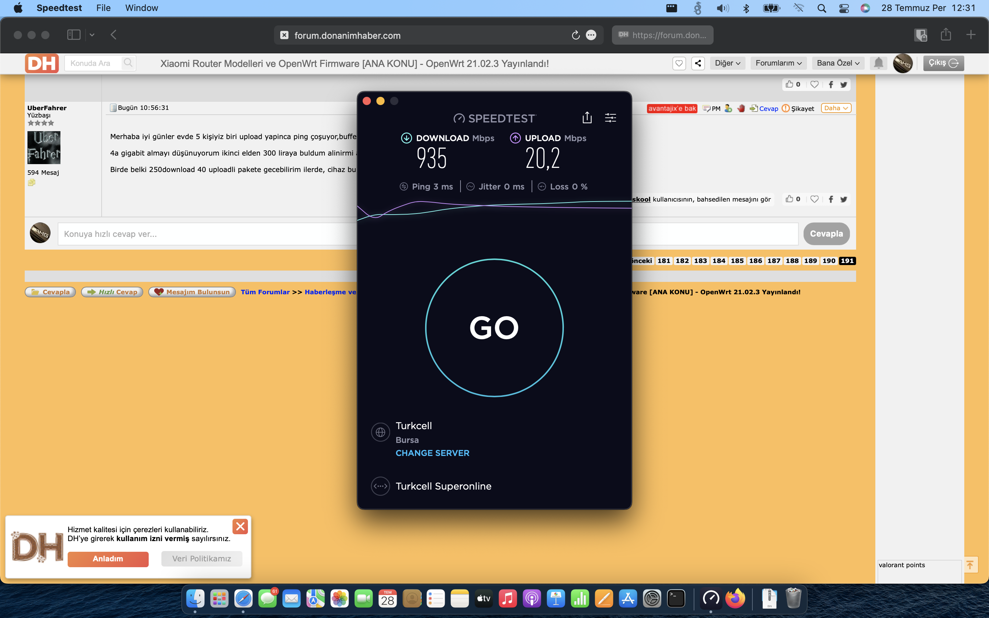Expand the Bana Özel dropdown

tap(838, 64)
